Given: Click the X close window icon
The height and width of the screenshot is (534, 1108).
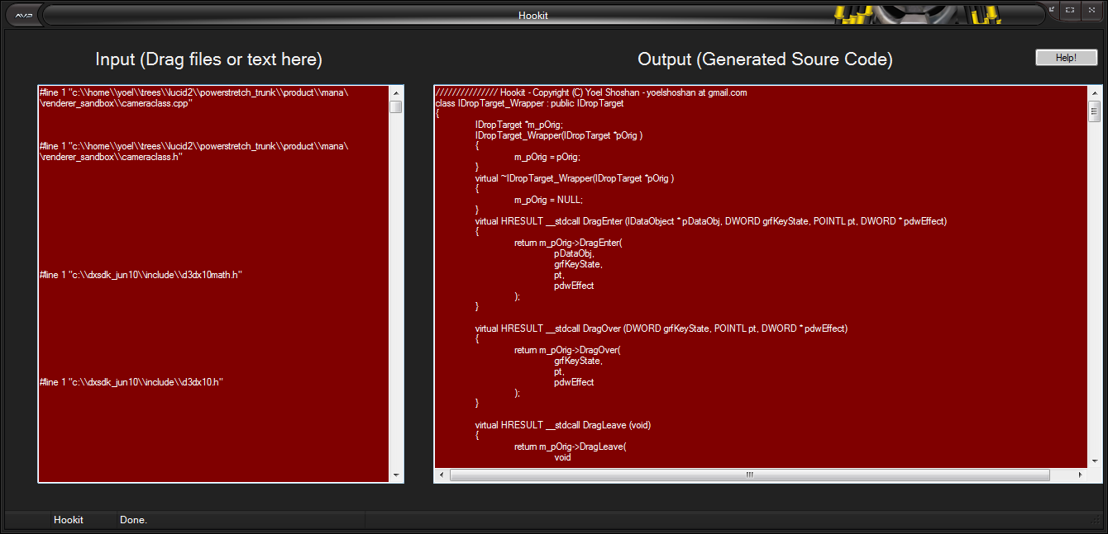Looking at the screenshot, I should 1091,9.
